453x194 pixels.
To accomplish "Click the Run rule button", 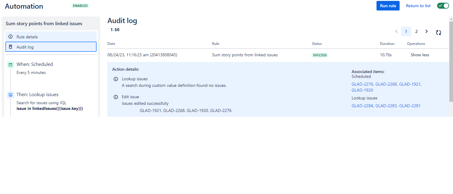I will point(388,6).
